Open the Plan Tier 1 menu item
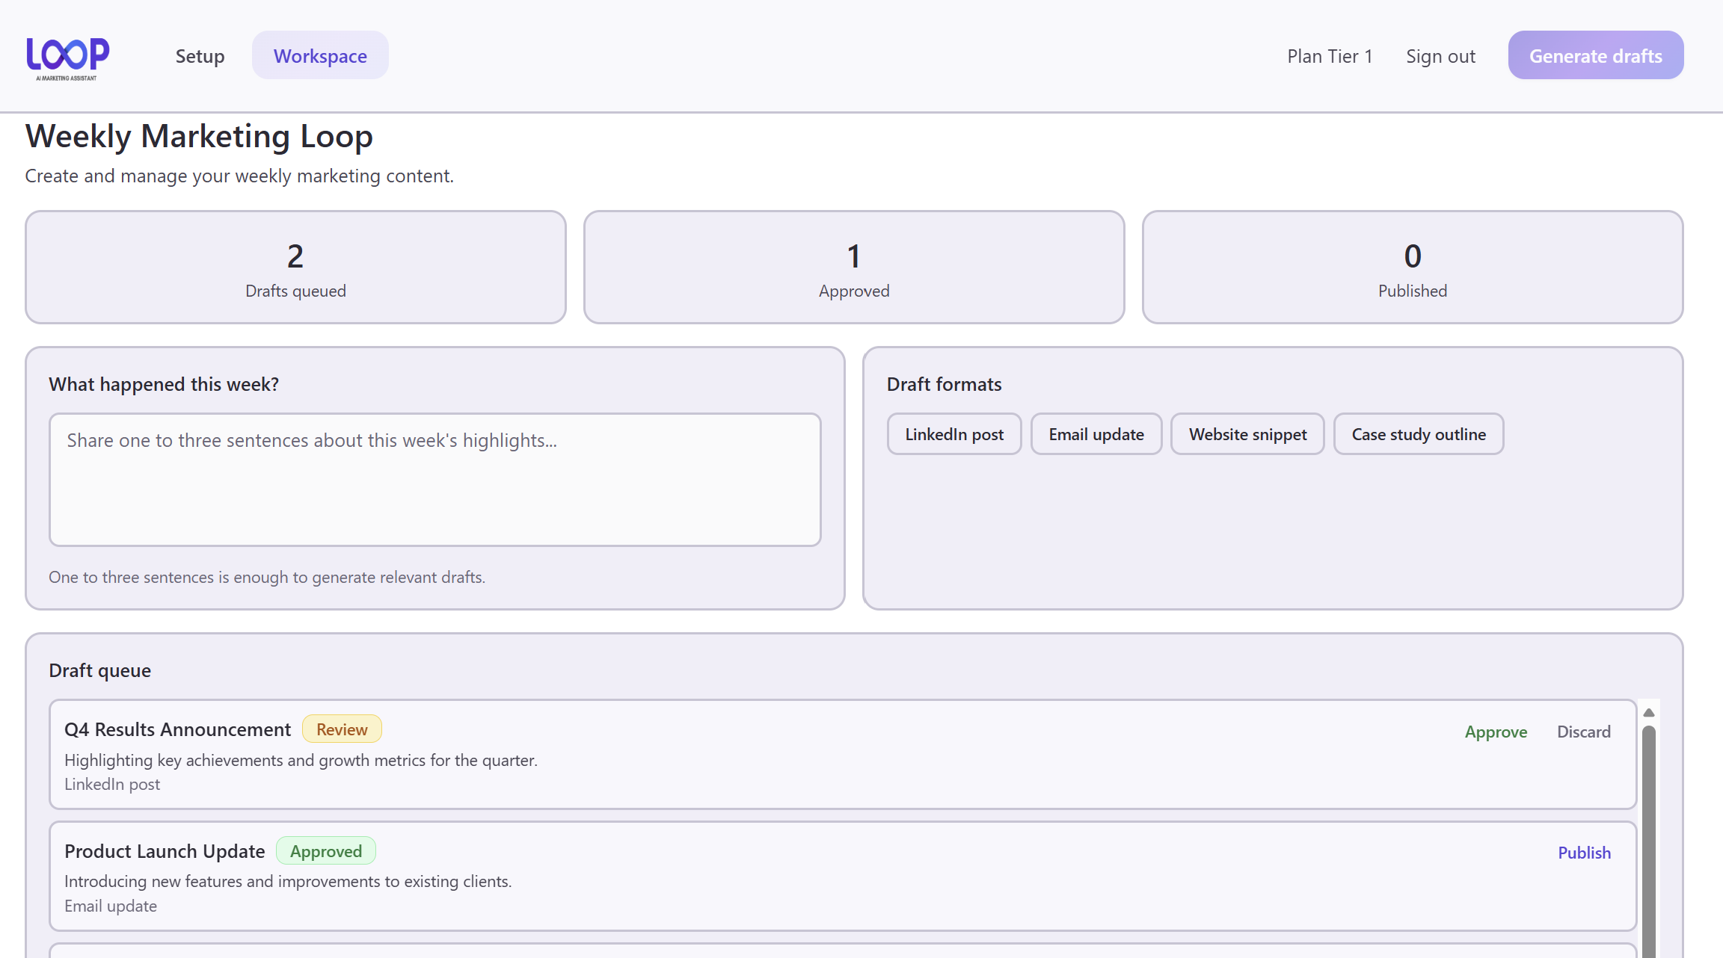 click(x=1329, y=55)
